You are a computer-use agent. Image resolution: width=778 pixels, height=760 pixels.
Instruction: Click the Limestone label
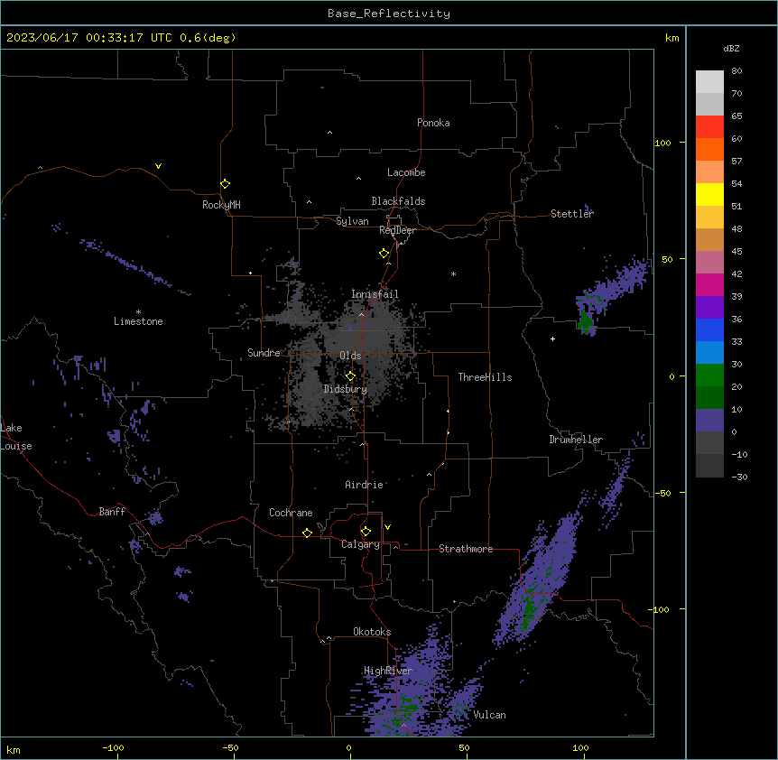pyautogui.click(x=138, y=321)
